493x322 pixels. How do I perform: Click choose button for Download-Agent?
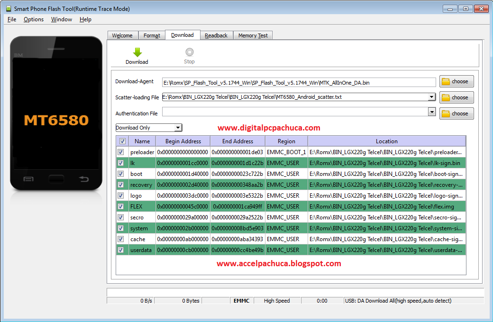point(456,81)
